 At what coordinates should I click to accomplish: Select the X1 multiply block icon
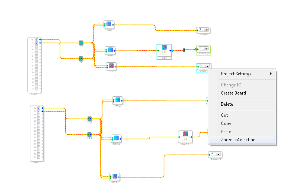(111, 66)
